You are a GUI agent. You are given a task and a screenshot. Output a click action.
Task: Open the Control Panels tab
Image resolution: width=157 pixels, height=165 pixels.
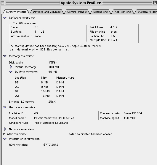[x=77, y=12]
